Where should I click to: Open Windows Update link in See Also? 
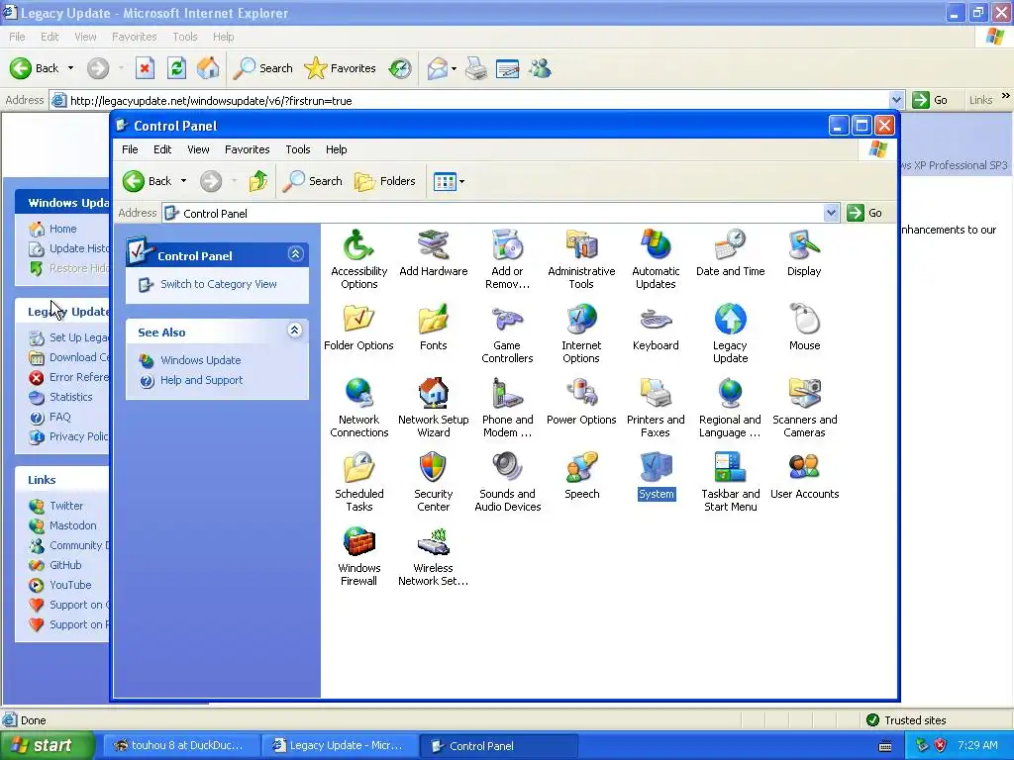click(200, 360)
